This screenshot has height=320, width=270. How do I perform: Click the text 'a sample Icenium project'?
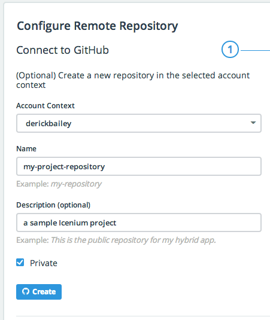pos(70,223)
